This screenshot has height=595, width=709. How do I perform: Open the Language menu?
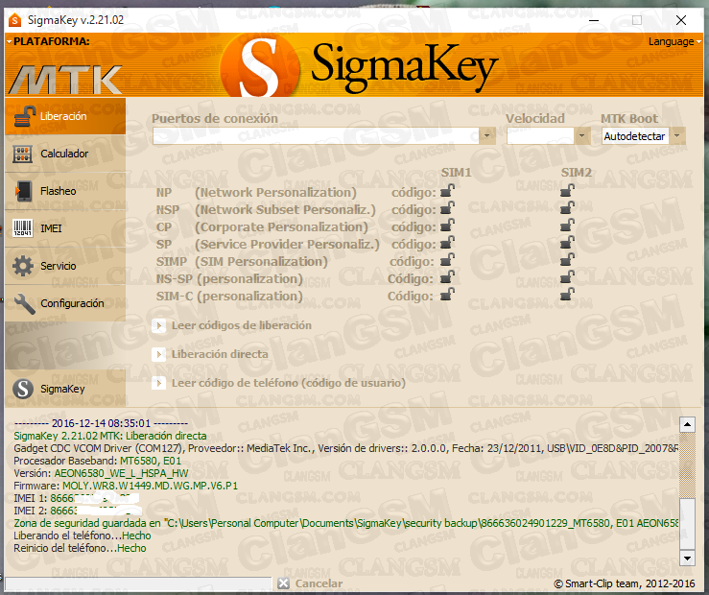(674, 41)
